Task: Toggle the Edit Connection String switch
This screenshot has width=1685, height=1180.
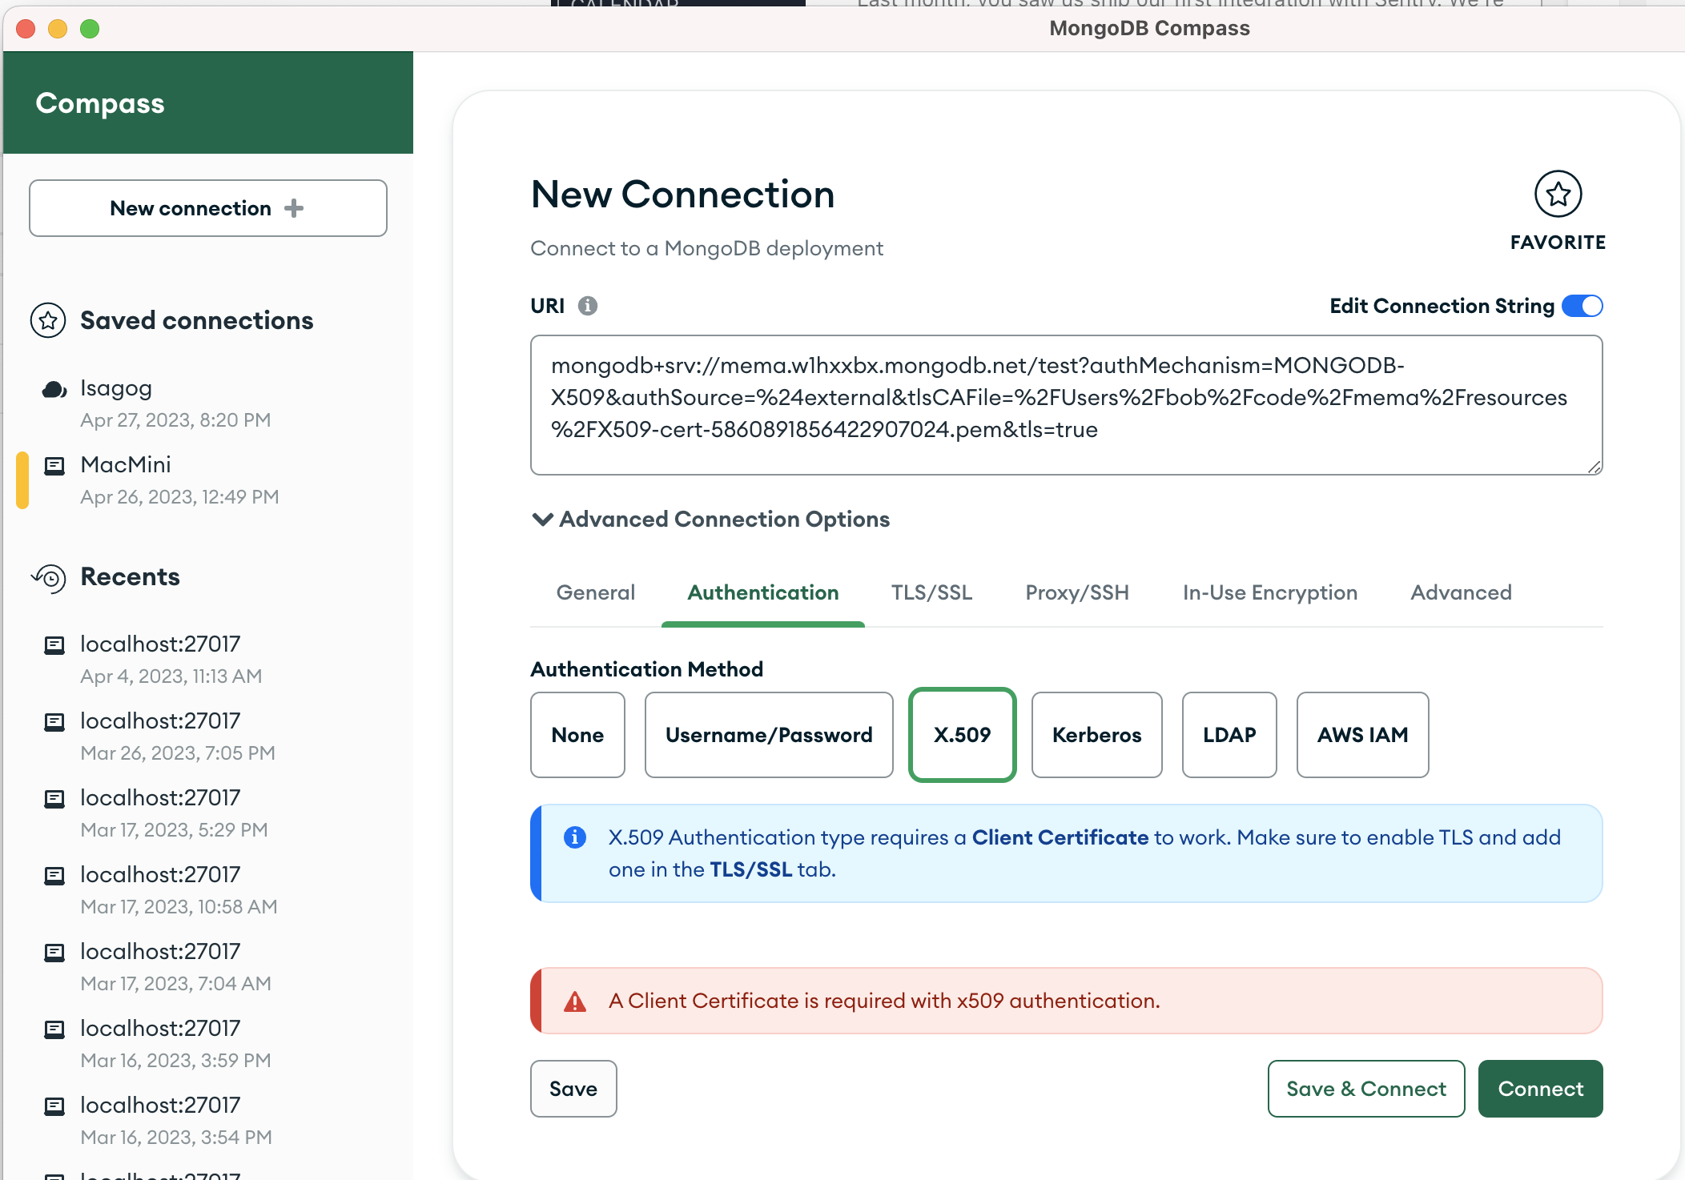Action: point(1582,306)
